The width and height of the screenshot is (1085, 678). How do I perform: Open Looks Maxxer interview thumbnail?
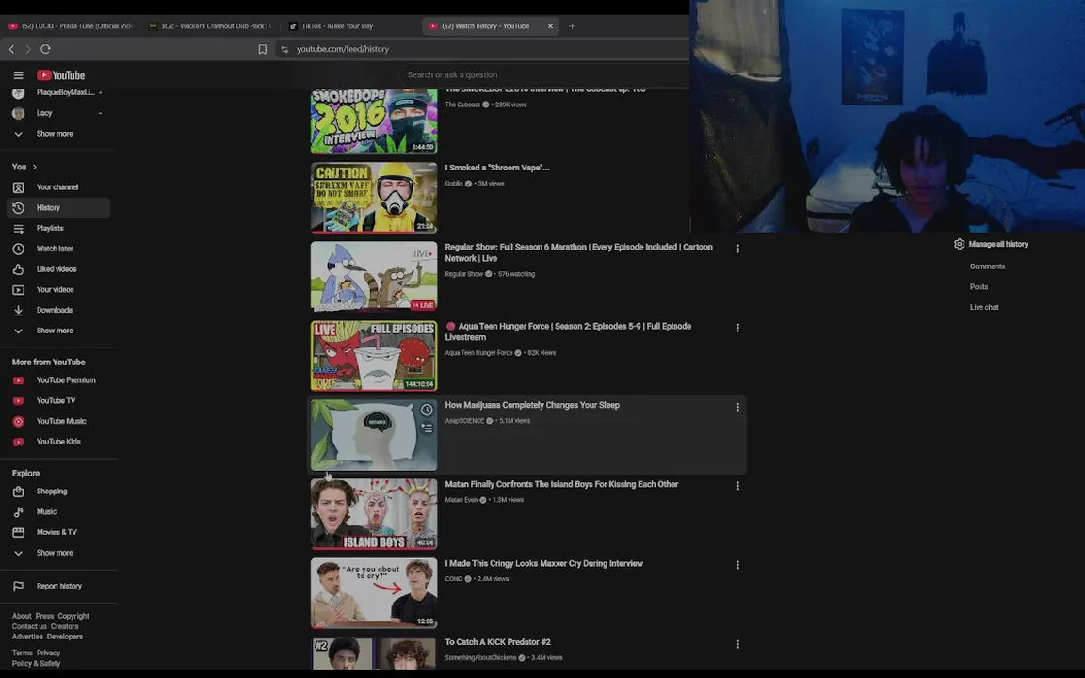coord(374,593)
